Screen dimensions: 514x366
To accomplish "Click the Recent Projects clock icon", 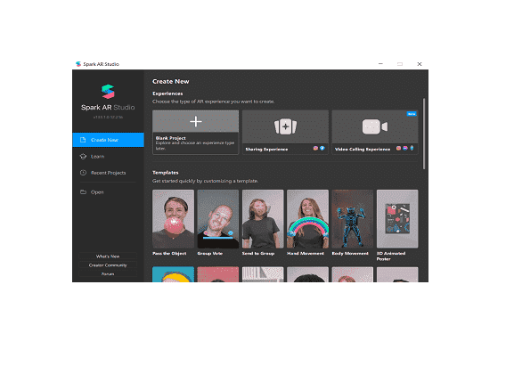I will (x=83, y=173).
